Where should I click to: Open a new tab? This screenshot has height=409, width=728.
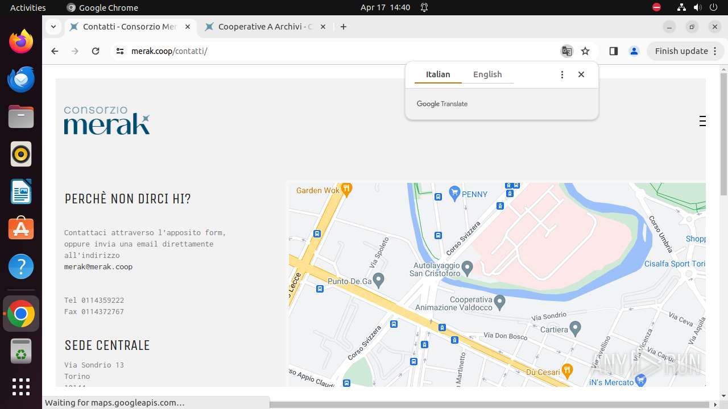(343, 27)
